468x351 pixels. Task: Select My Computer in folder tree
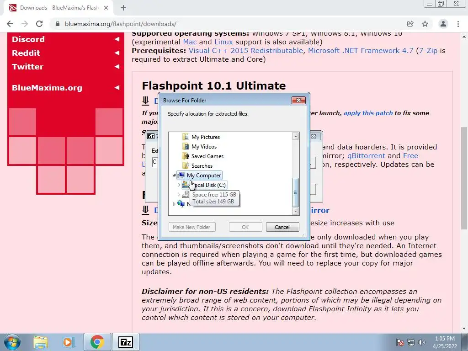click(x=204, y=175)
